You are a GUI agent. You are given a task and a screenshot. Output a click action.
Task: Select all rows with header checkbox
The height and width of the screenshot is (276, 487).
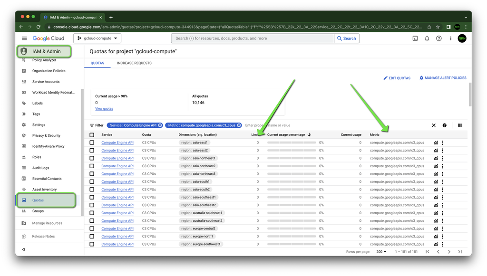click(x=92, y=135)
